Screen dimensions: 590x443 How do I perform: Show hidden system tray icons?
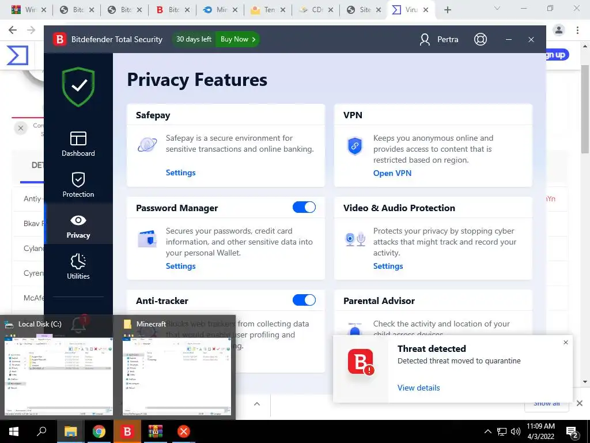(487, 431)
